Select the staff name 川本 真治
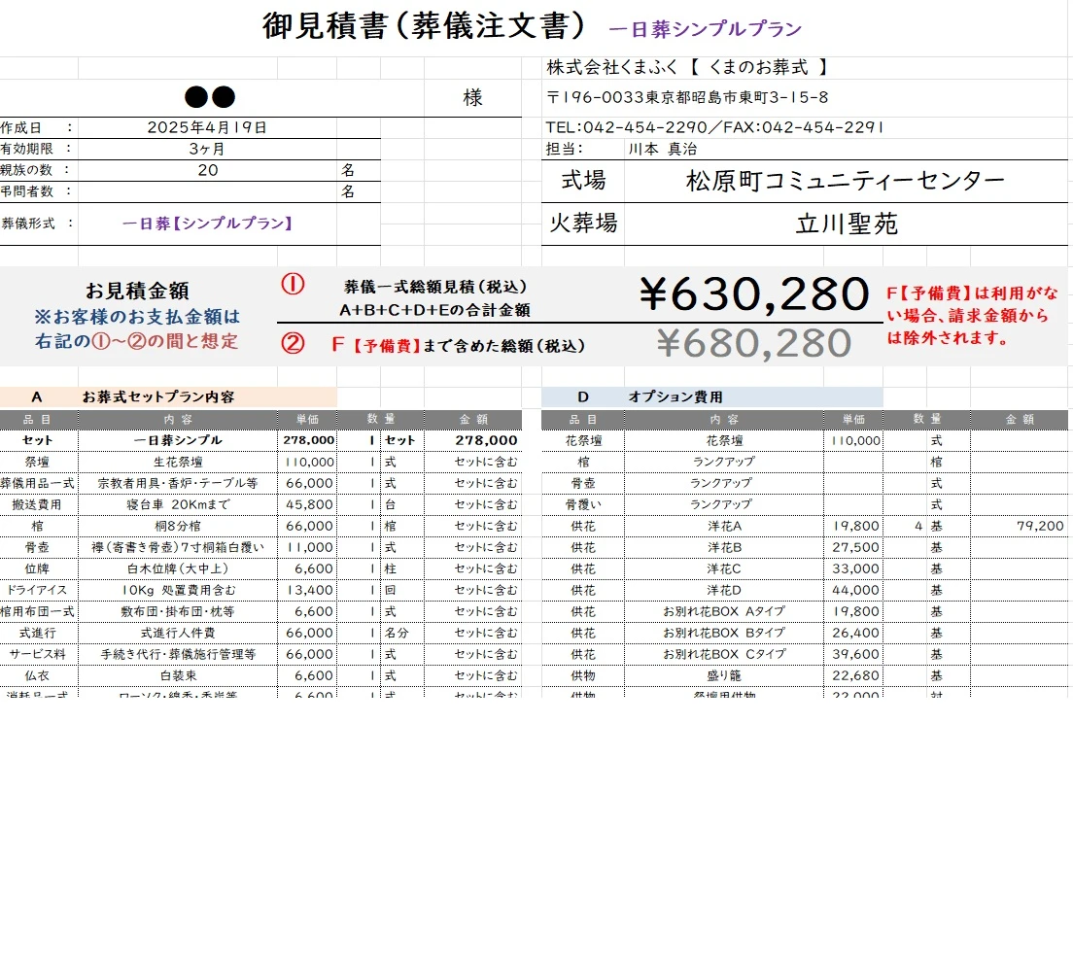 click(x=663, y=149)
